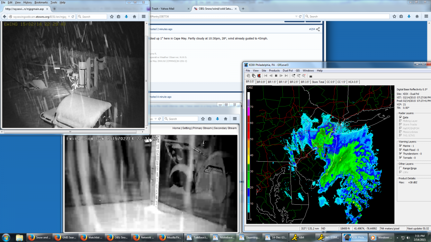The image size is (431, 242).
Task: Jump to last radar frame
Action: tap(286, 76)
